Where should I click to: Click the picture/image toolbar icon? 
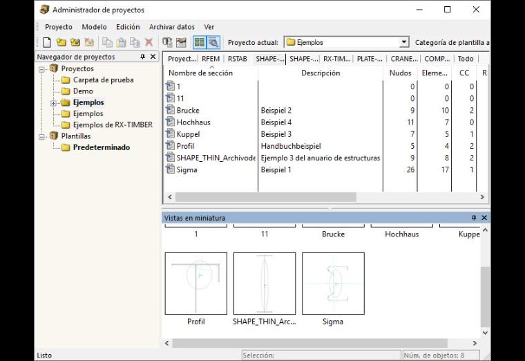[x=181, y=43]
